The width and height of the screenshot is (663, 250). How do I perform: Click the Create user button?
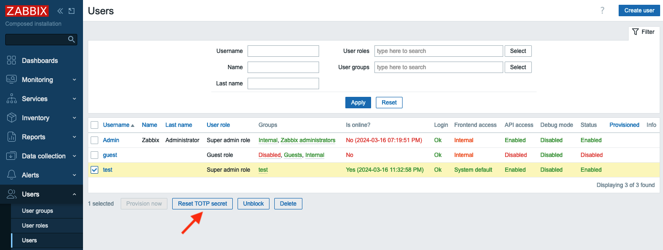(639, 10)
